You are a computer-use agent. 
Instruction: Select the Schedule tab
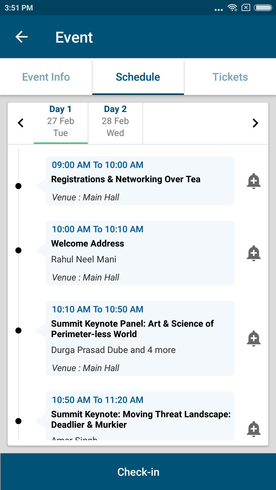(138, 77)
